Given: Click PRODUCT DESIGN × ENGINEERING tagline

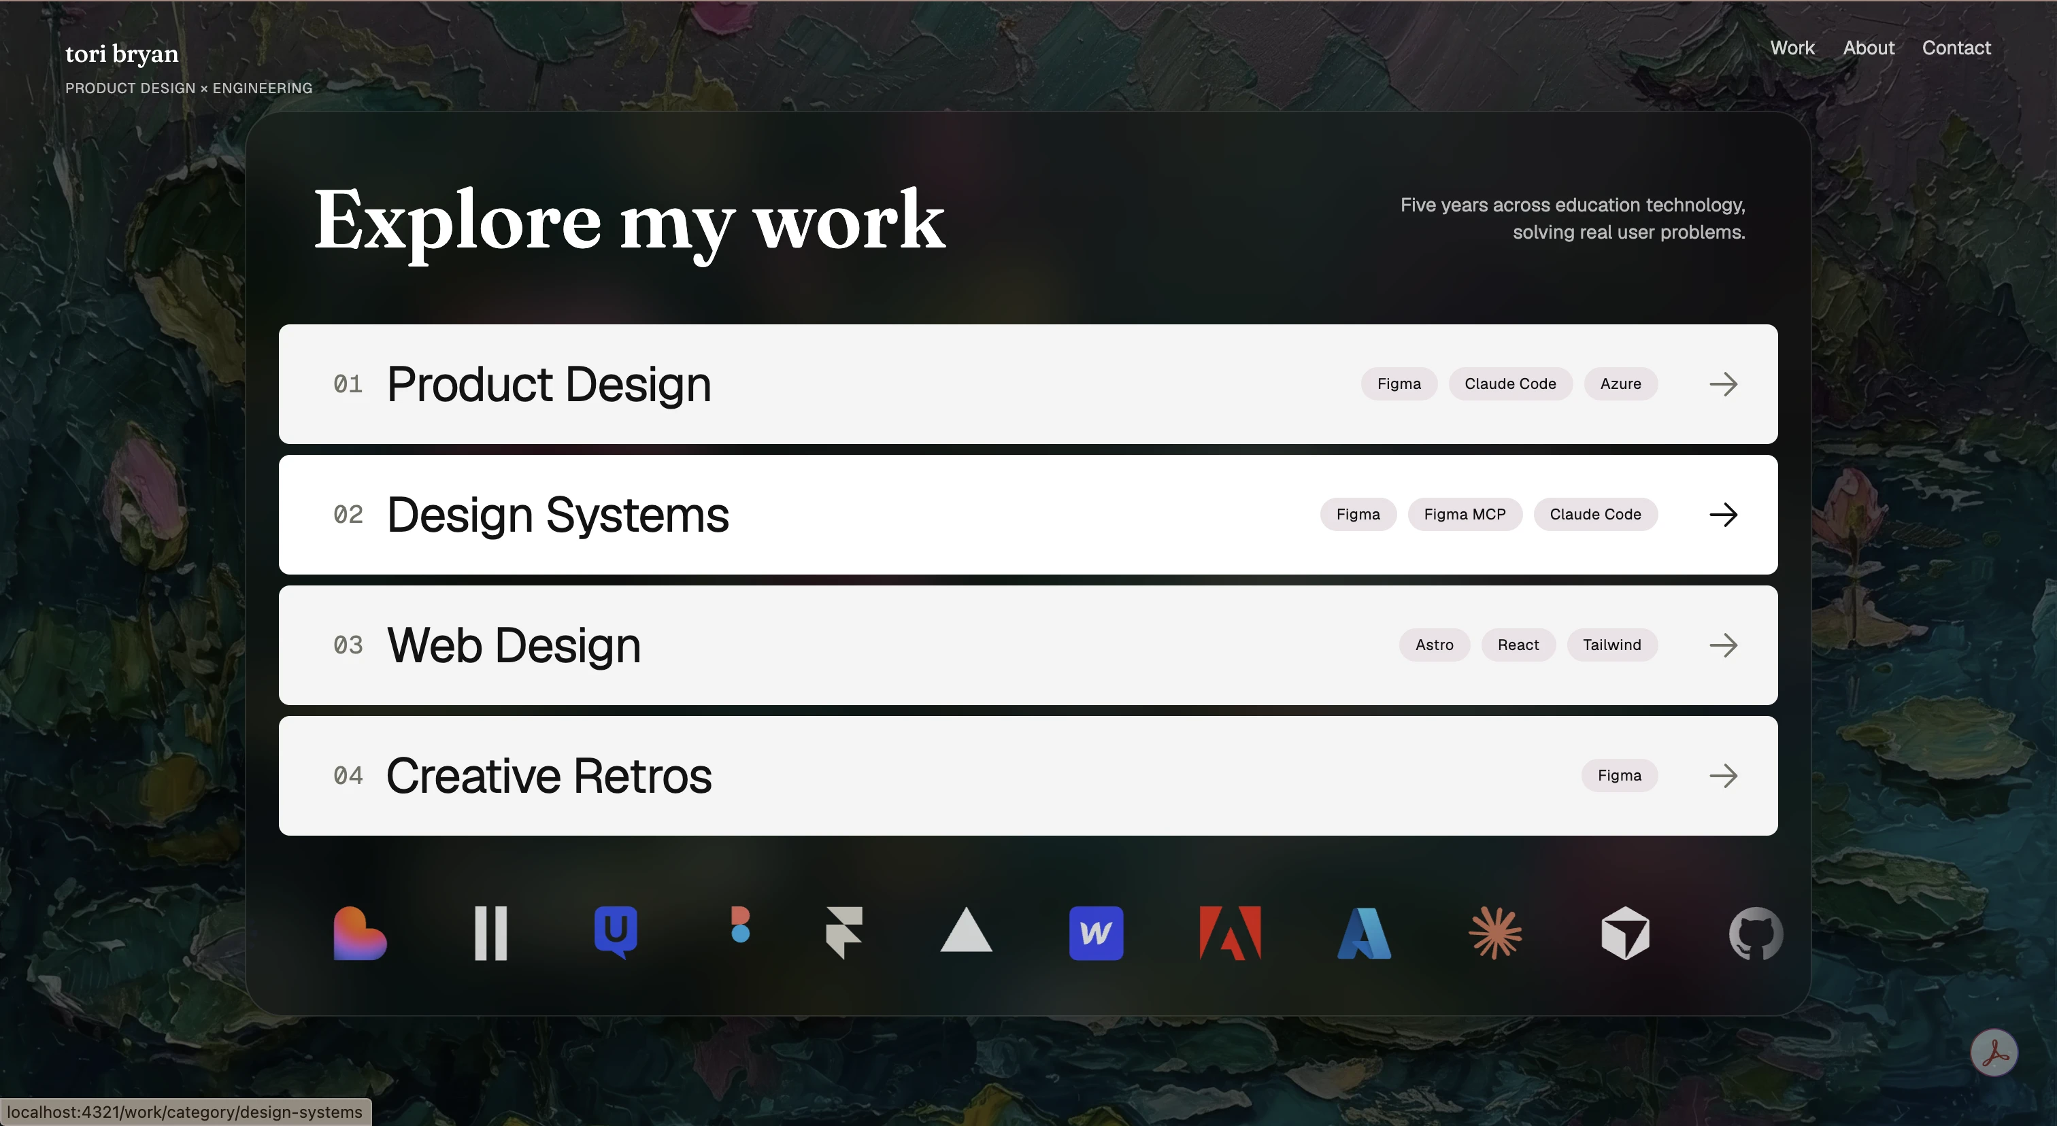Looking at the screenshot, I should (x=188, y=88).
